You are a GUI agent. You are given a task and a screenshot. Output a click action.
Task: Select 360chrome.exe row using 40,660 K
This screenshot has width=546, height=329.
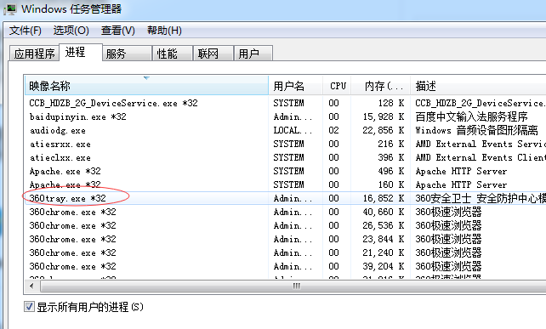286,212
